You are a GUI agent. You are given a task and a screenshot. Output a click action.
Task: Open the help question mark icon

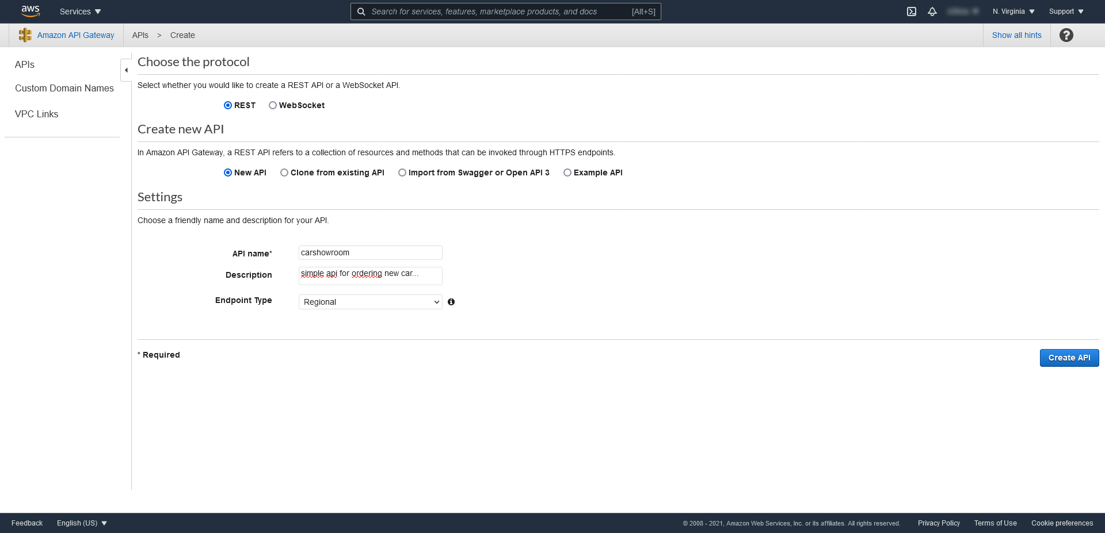click(x=1066, y=35)
